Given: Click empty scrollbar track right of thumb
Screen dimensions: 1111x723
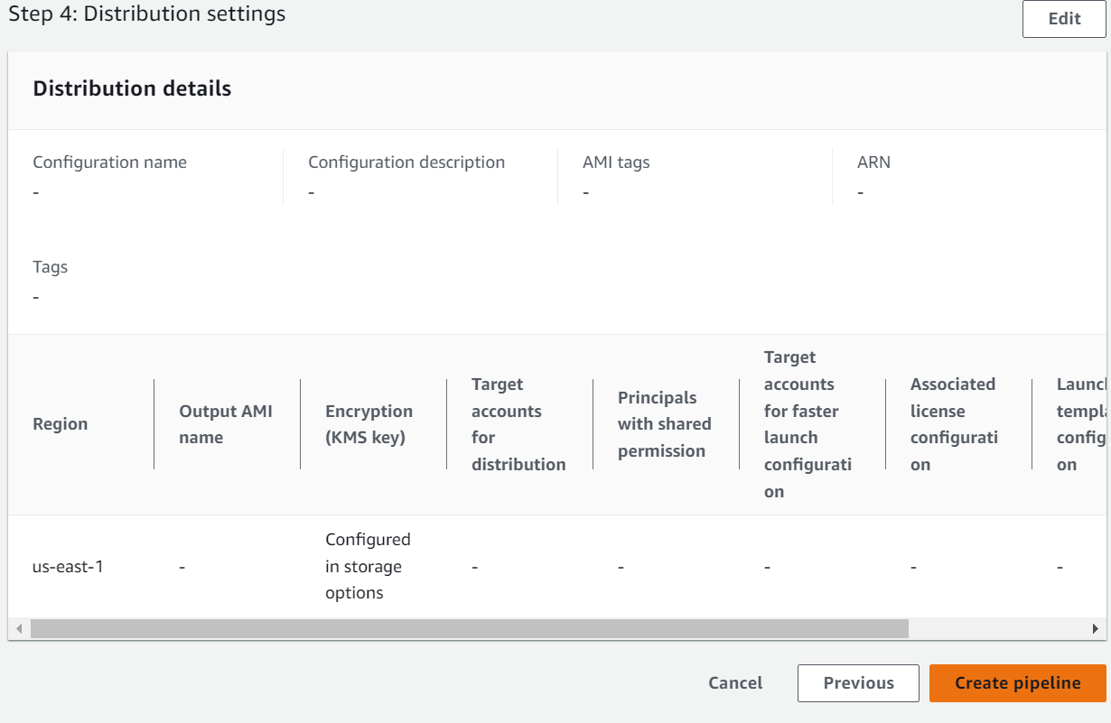Looking at the screenshot, I should click(x=994, y=628).
